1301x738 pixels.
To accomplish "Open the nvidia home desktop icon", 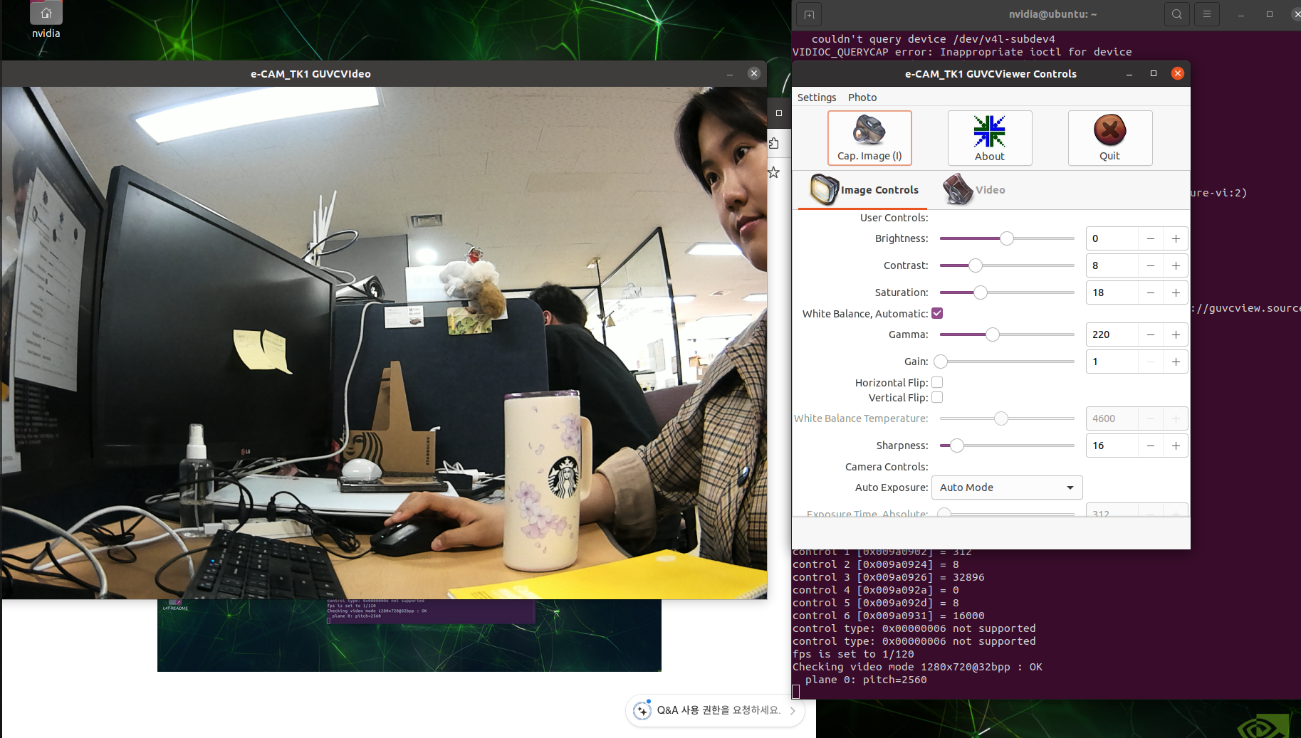I will point(46,19).
